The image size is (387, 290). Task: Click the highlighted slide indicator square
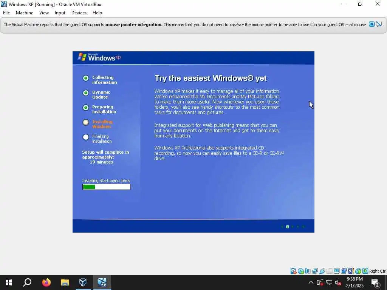click(x=287, y=227)
